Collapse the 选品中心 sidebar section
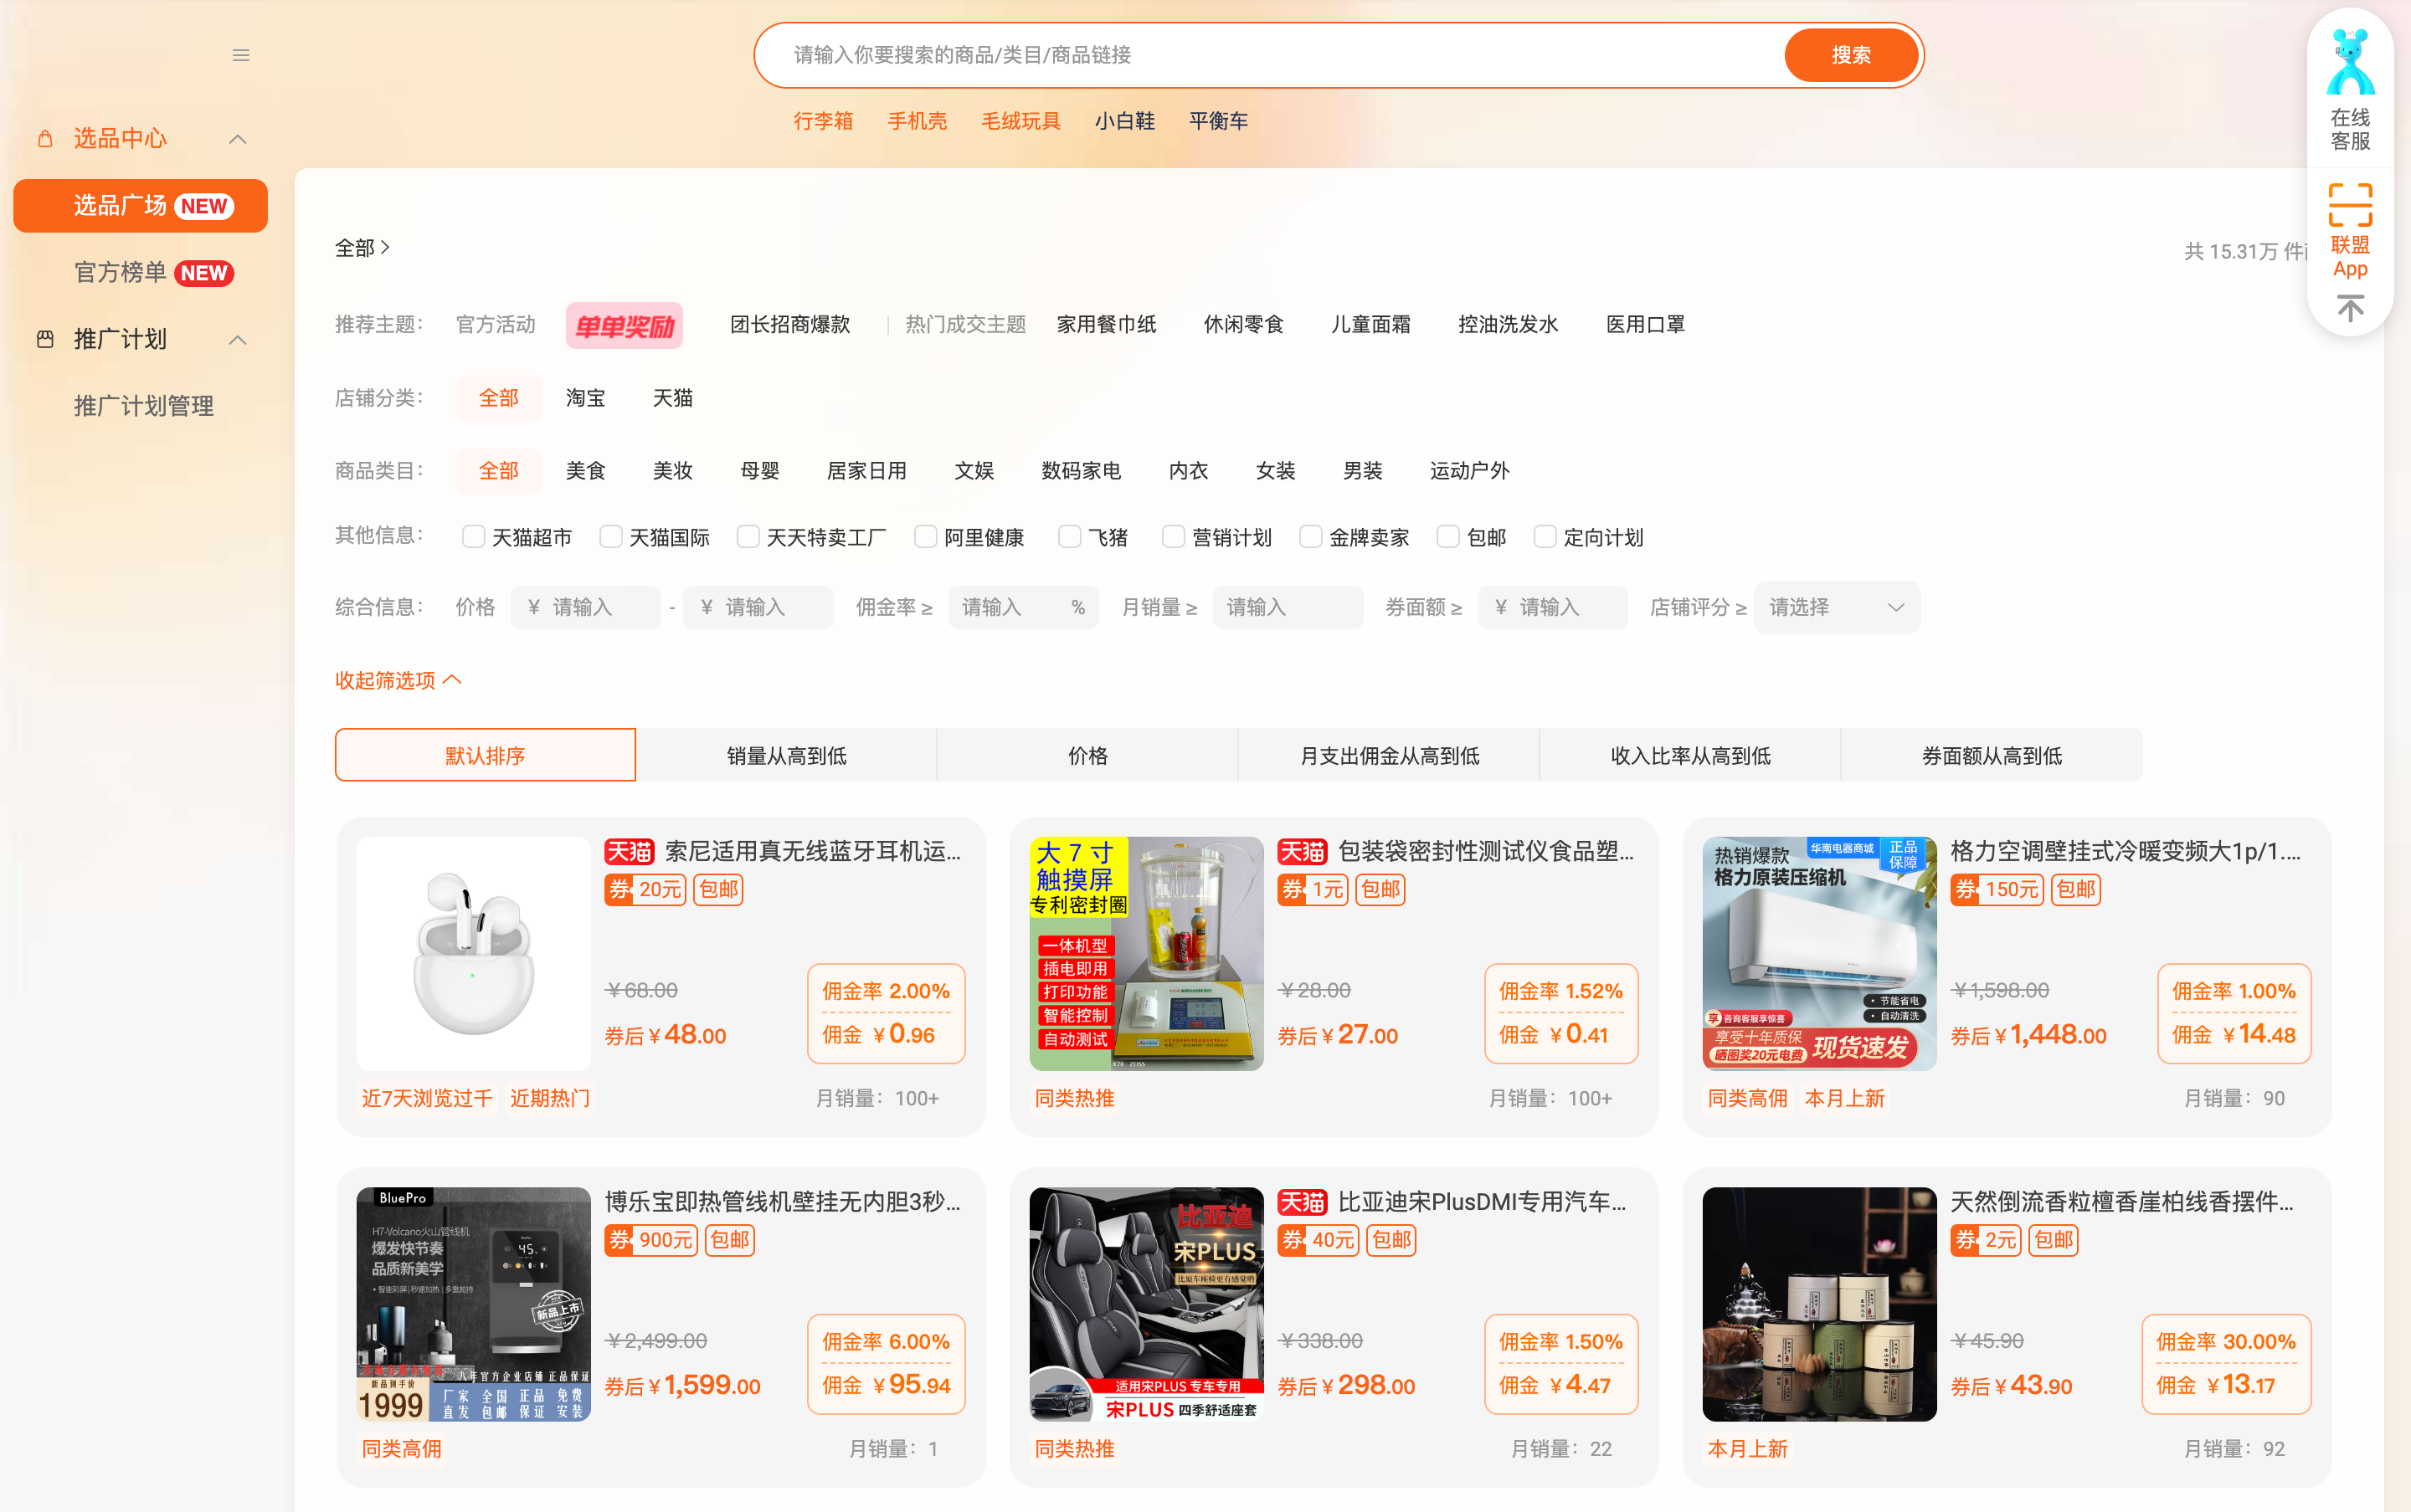Screen dimensions: 2411x1512 point(237,139)
